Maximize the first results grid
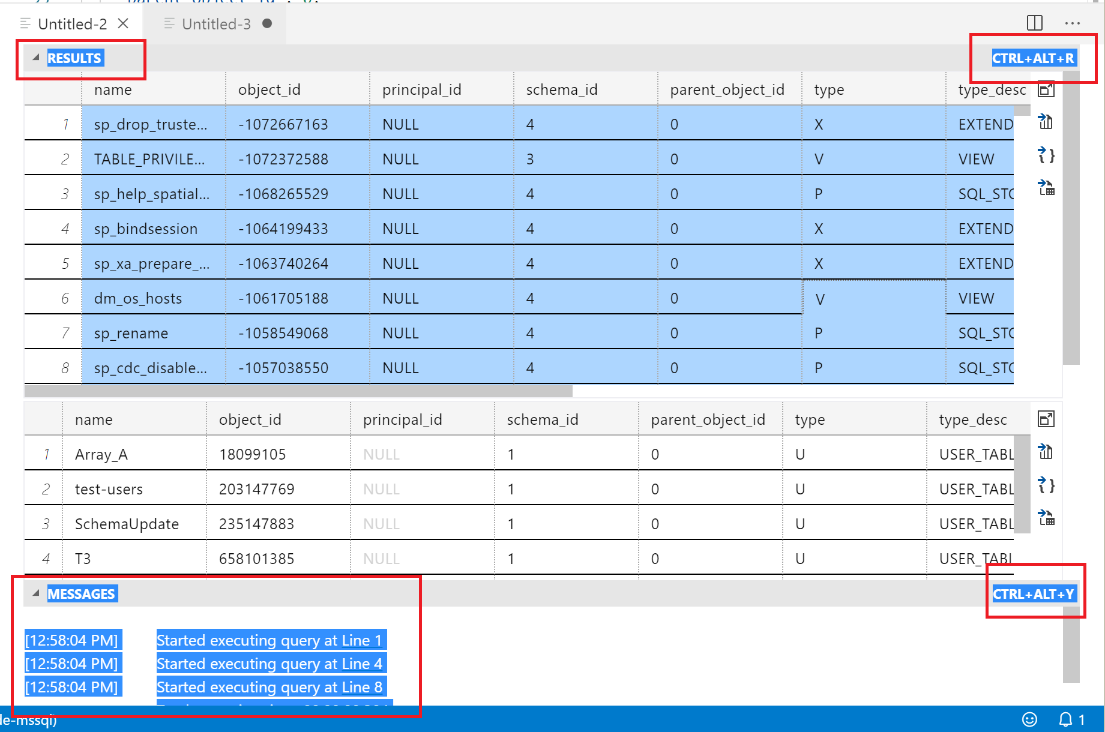The width and height of the screenshot is (1105, 732). pos(1046,89)
